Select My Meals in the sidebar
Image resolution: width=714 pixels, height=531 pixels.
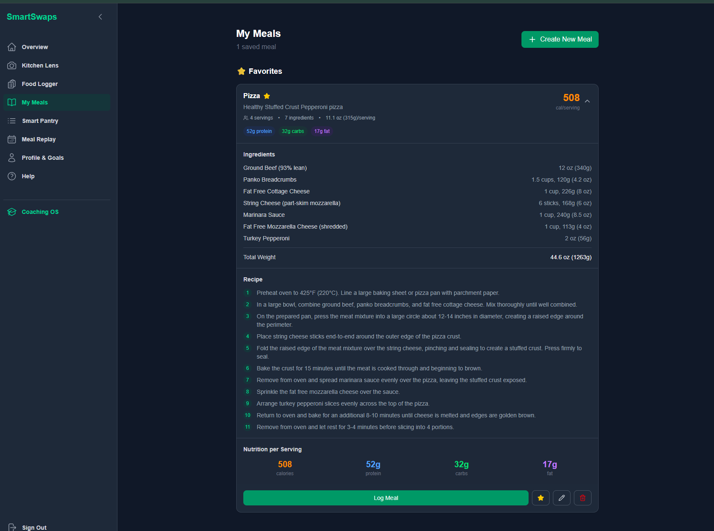tap(34, 102)
